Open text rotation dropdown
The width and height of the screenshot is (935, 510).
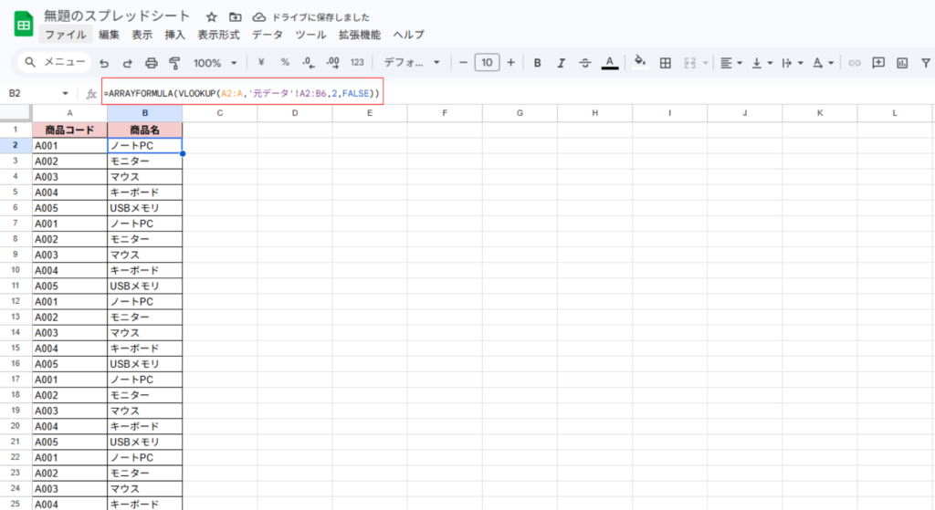(823, 63)
